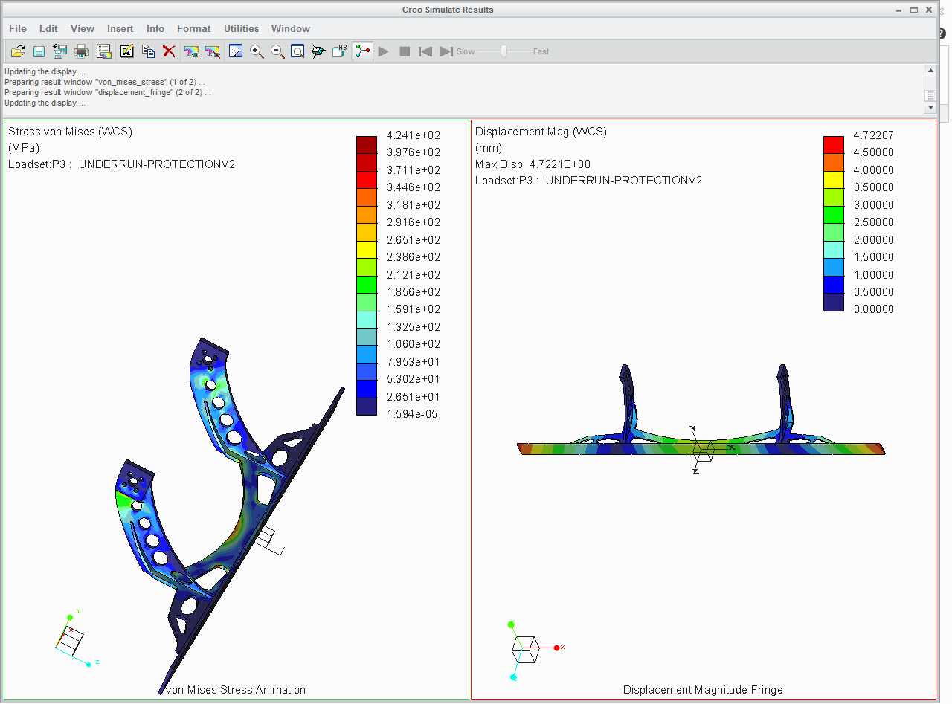Click the 1.060e+02 legend value

point(414,344)
